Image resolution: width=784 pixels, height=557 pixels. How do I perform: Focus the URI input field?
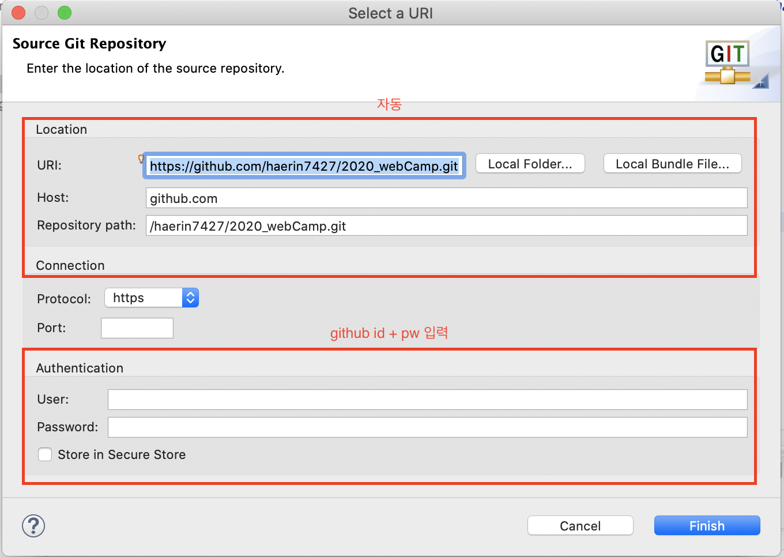point(304,166)
